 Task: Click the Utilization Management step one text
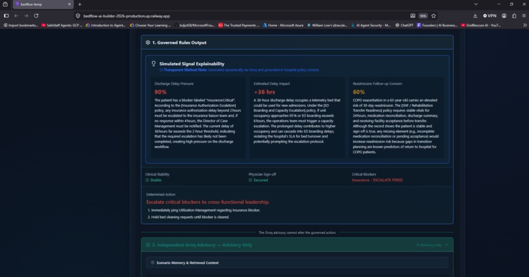[205, 210]
